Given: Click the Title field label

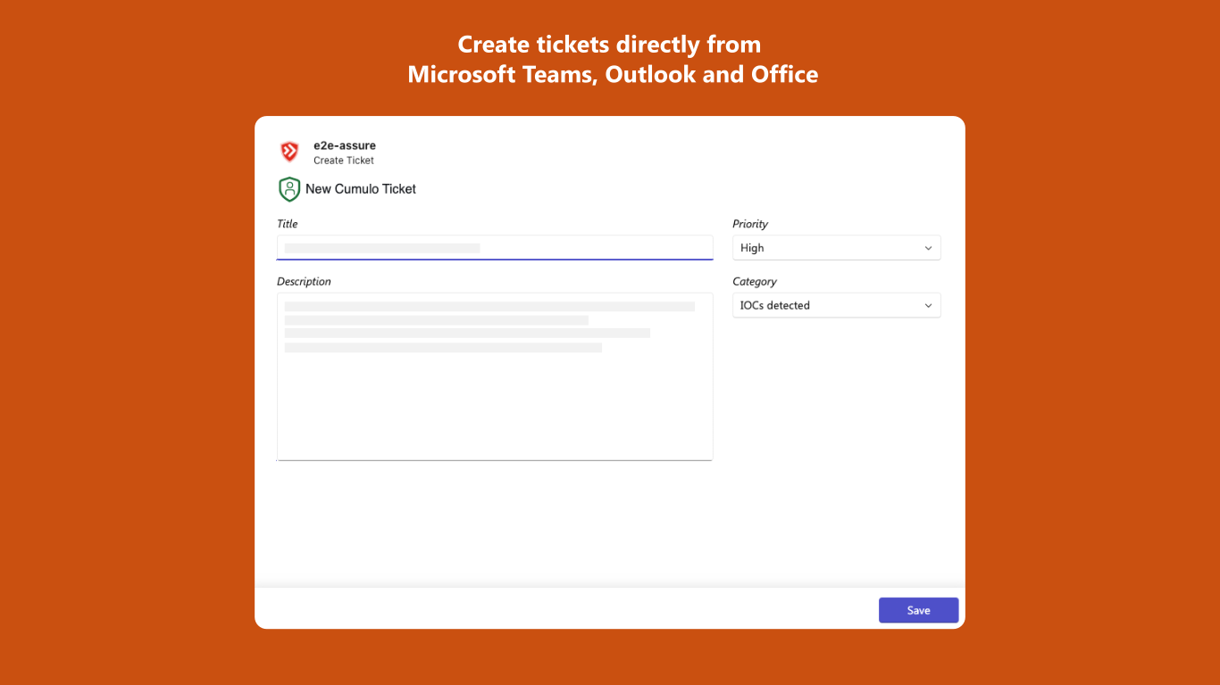Looking at the screenshot, I should click(x=288, y=224).
